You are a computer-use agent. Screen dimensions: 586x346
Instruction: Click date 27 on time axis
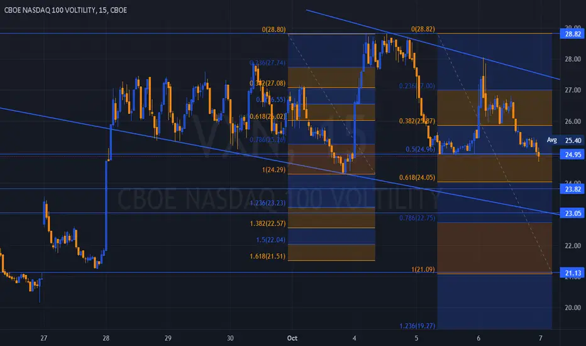[44, 338]
